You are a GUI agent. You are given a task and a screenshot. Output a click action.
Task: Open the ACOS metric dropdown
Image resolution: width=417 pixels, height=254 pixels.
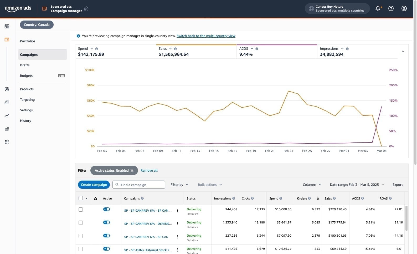point(252,49)
